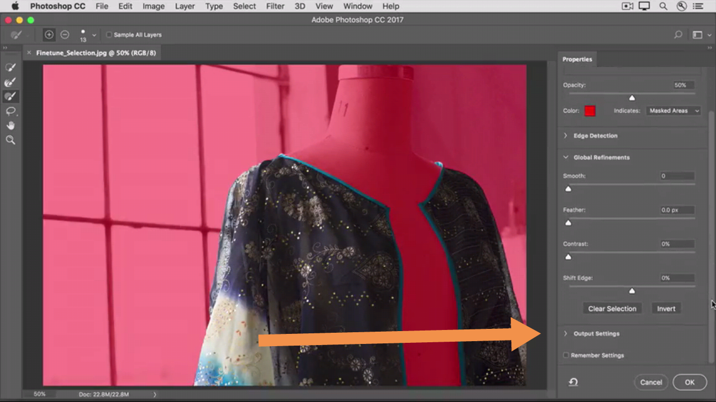Viewport: 716px width, 402px height.
Task: Click the red overlay color swatch
Action: pos(590,111)
